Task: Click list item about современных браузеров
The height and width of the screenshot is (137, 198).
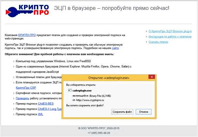Action: coord(74,69)
